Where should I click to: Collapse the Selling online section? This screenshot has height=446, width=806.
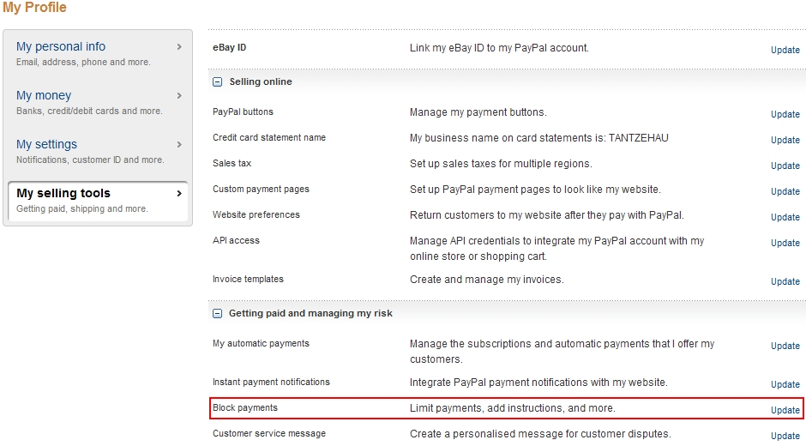(x=218, y=81)
